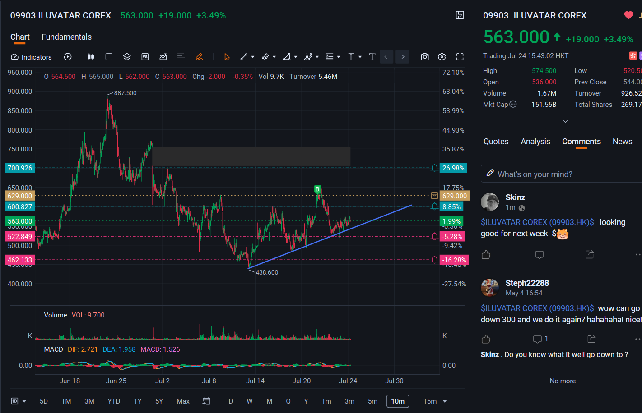Viewport: 642px width, 413px height.
Task: Open replies on Steph22288's comment
Action: [x=540, y=339]
